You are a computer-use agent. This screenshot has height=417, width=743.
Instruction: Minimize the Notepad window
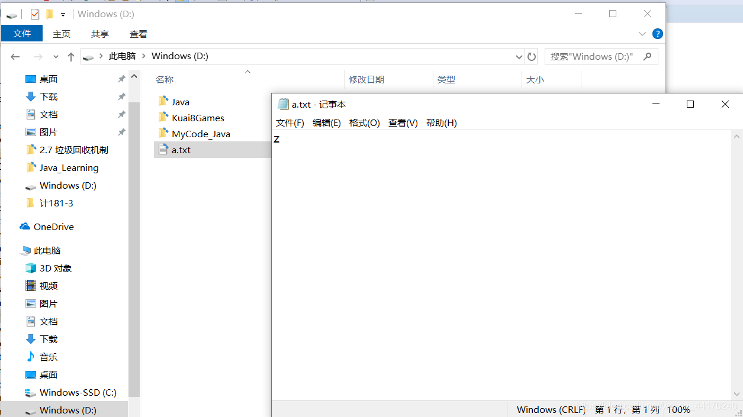coord(656,104)
